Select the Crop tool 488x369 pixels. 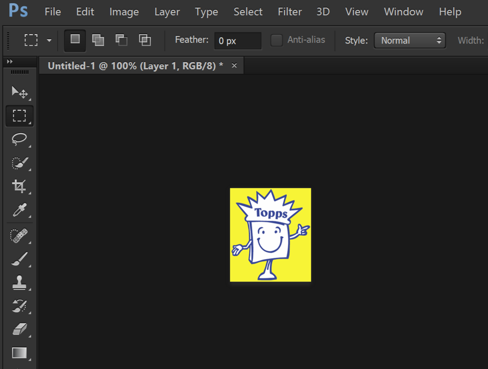(x=20, y=186)
